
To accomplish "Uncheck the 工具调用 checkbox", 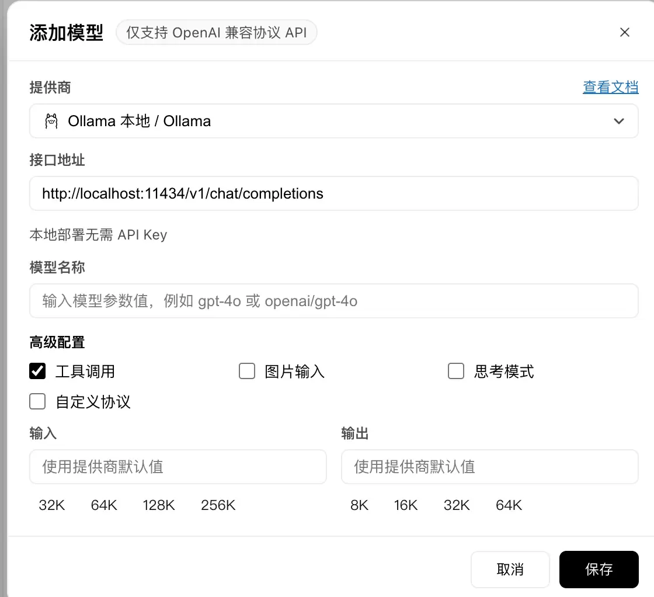I will tap(37, 371).
